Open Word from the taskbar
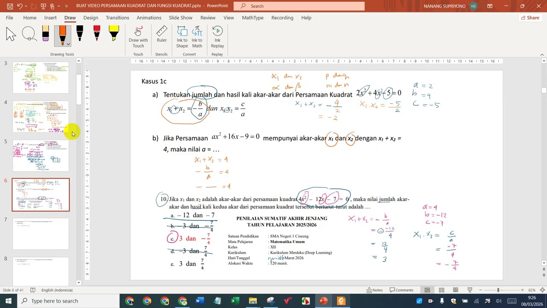Image resolution: width=547 pixels, height=308 pixels. pyautogui.click(x=200, y=301)
